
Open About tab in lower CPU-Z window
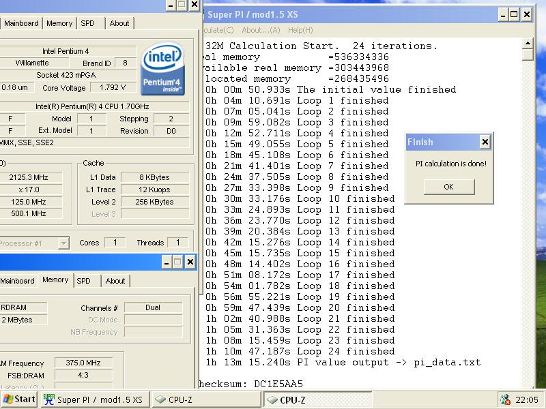(x=115, y=281)
